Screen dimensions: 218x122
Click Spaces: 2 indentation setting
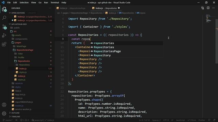pyautogui.click(x=156, y=120)
